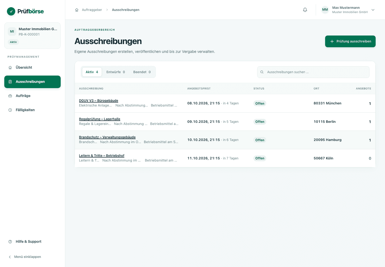The width and height of the screenshot is (385, 267).
Task: Click the Offen badge in the München row
Action: click(x=260, y=104)
